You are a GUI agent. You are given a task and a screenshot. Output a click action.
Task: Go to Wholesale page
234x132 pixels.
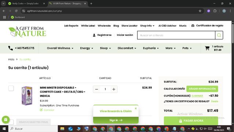(104, 26)
